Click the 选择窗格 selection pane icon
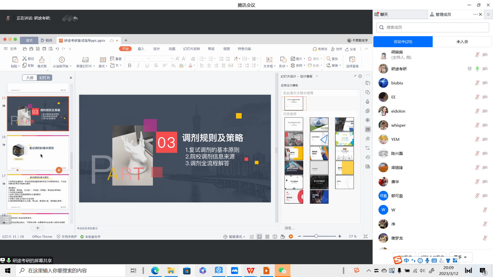This screenshot has height=277, width=493. tap(352, 60)
